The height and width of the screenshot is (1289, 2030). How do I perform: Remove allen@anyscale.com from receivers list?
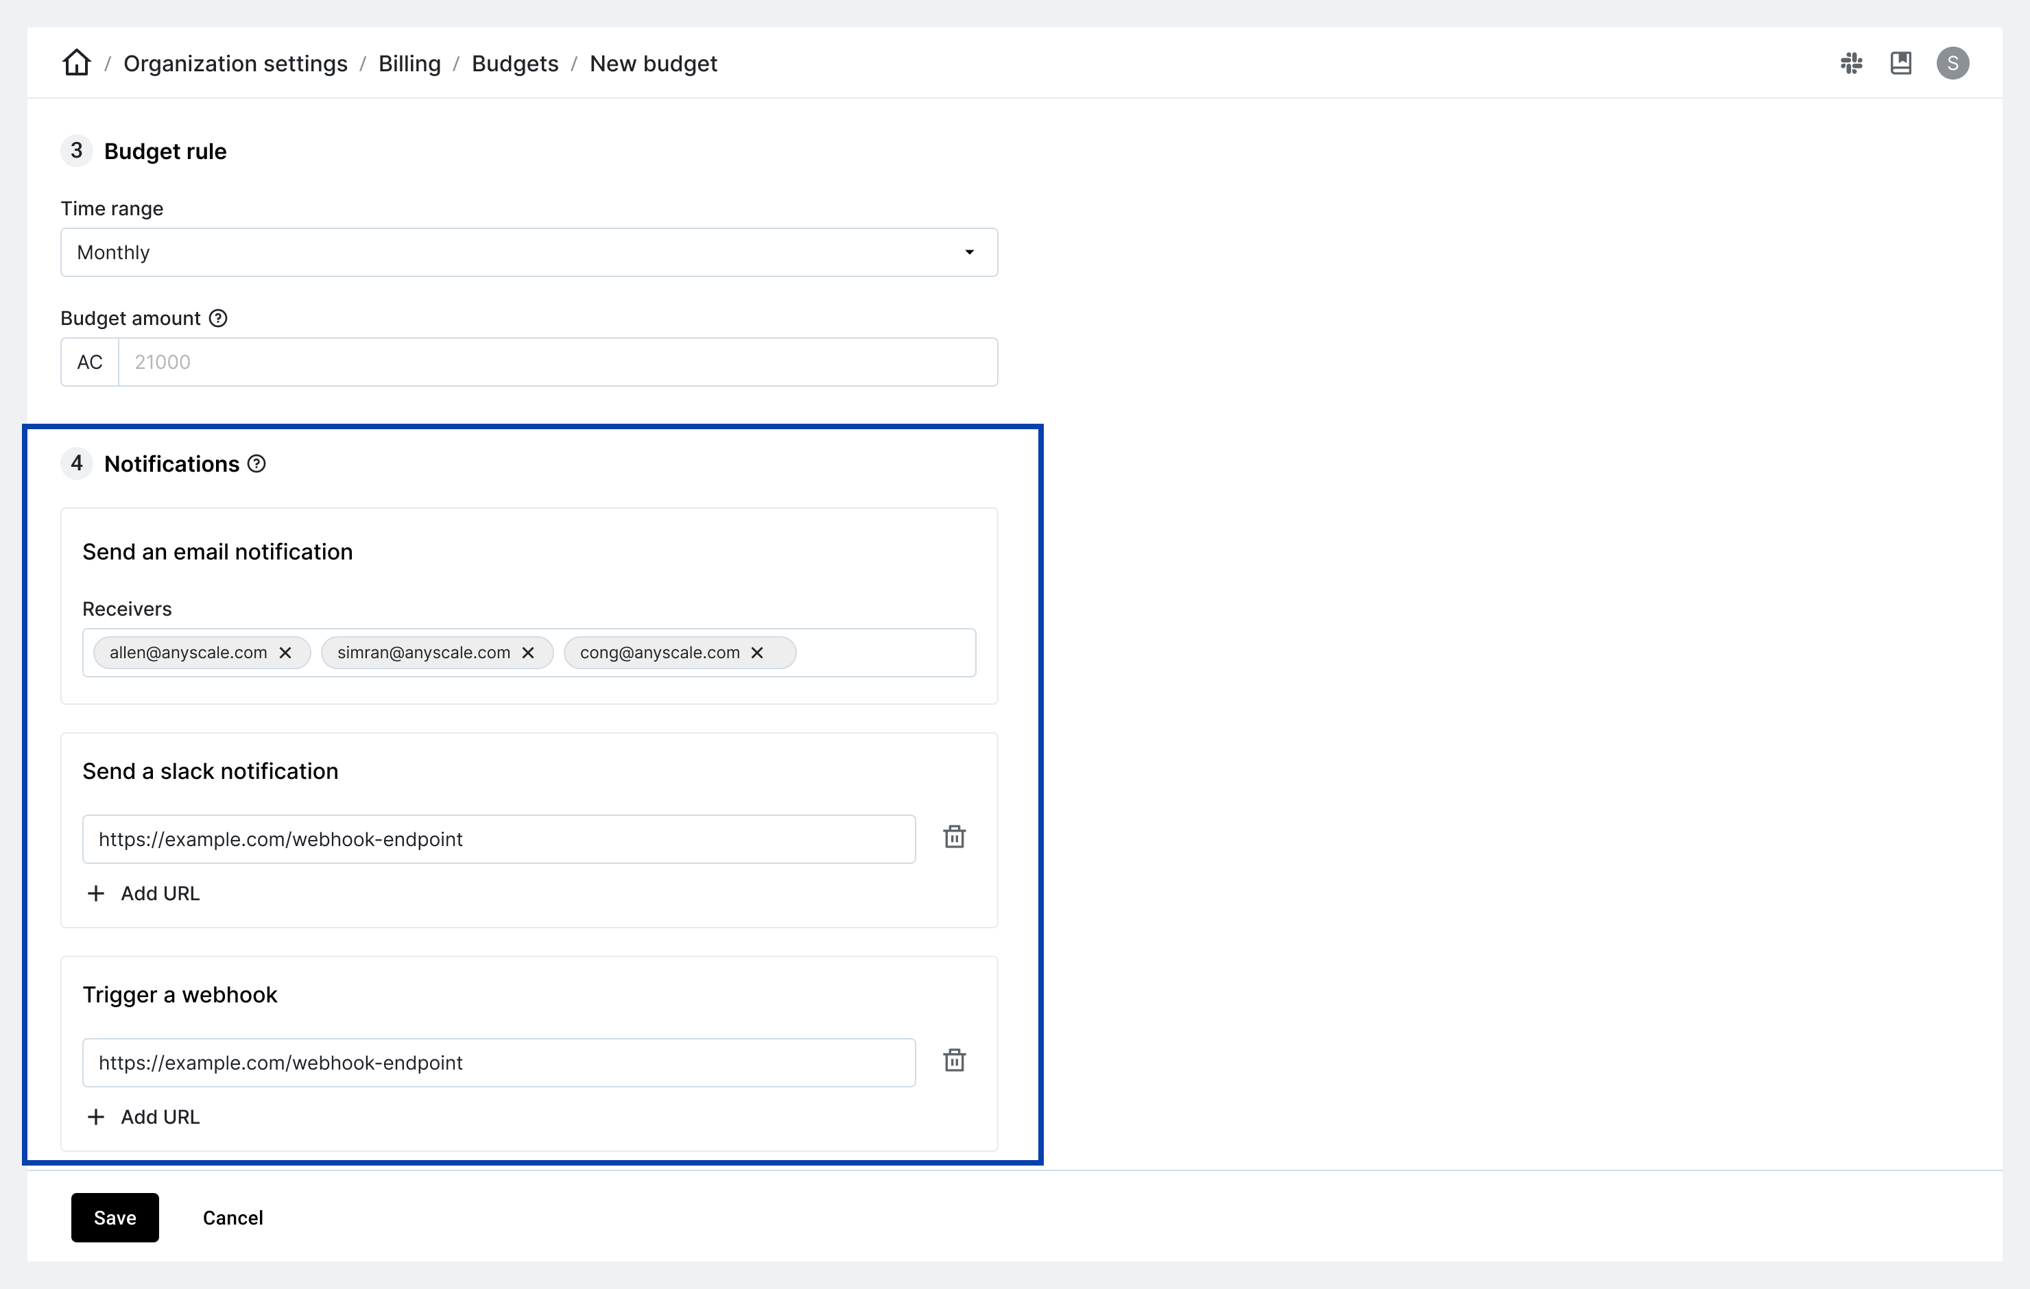tap(289, 653)
